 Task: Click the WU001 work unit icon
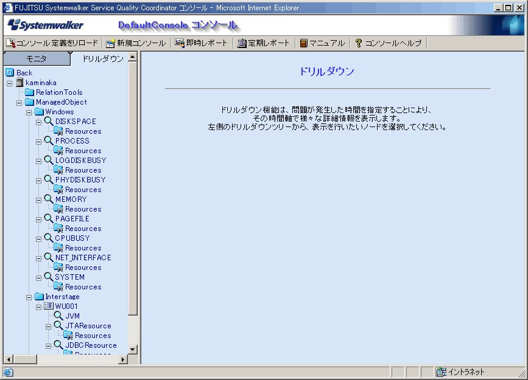(x=49, y=306)
